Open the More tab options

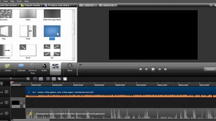tap(70, 68)
